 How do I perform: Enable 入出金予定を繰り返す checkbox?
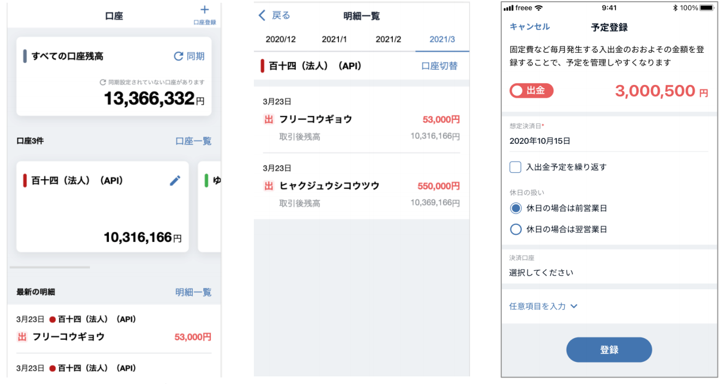tap(515, 167)
